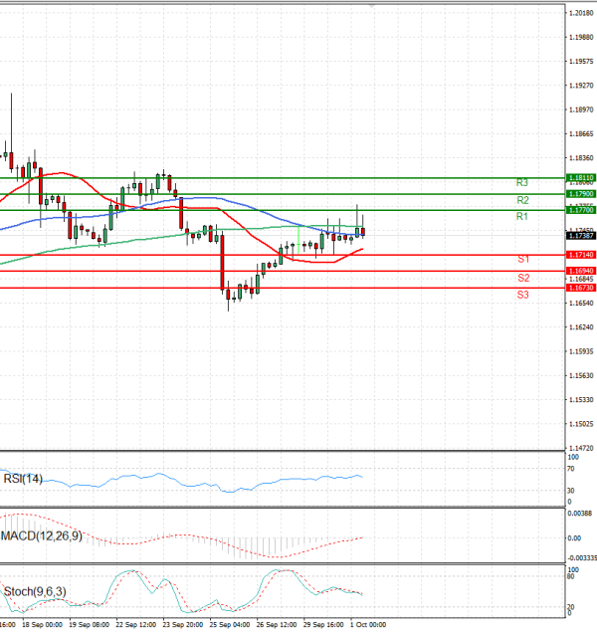Select the R2 resistance label
This screenshot has width=597, height=633.
point(521,200)
